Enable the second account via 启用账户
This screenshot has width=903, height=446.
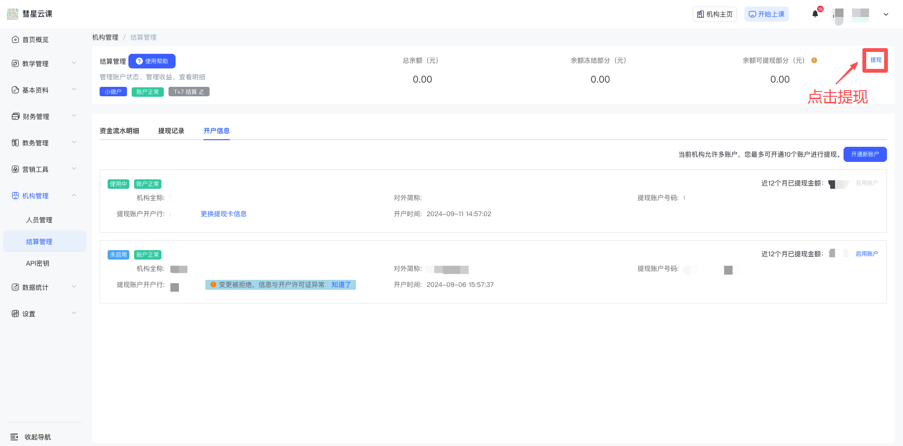[867, 254]
